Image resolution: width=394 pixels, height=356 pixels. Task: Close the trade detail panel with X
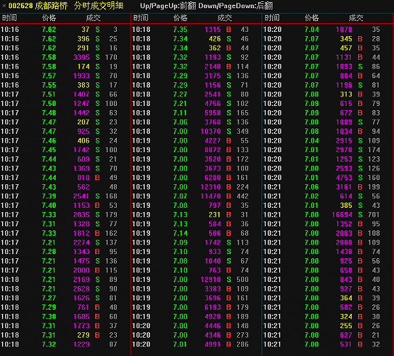(4, 5)
